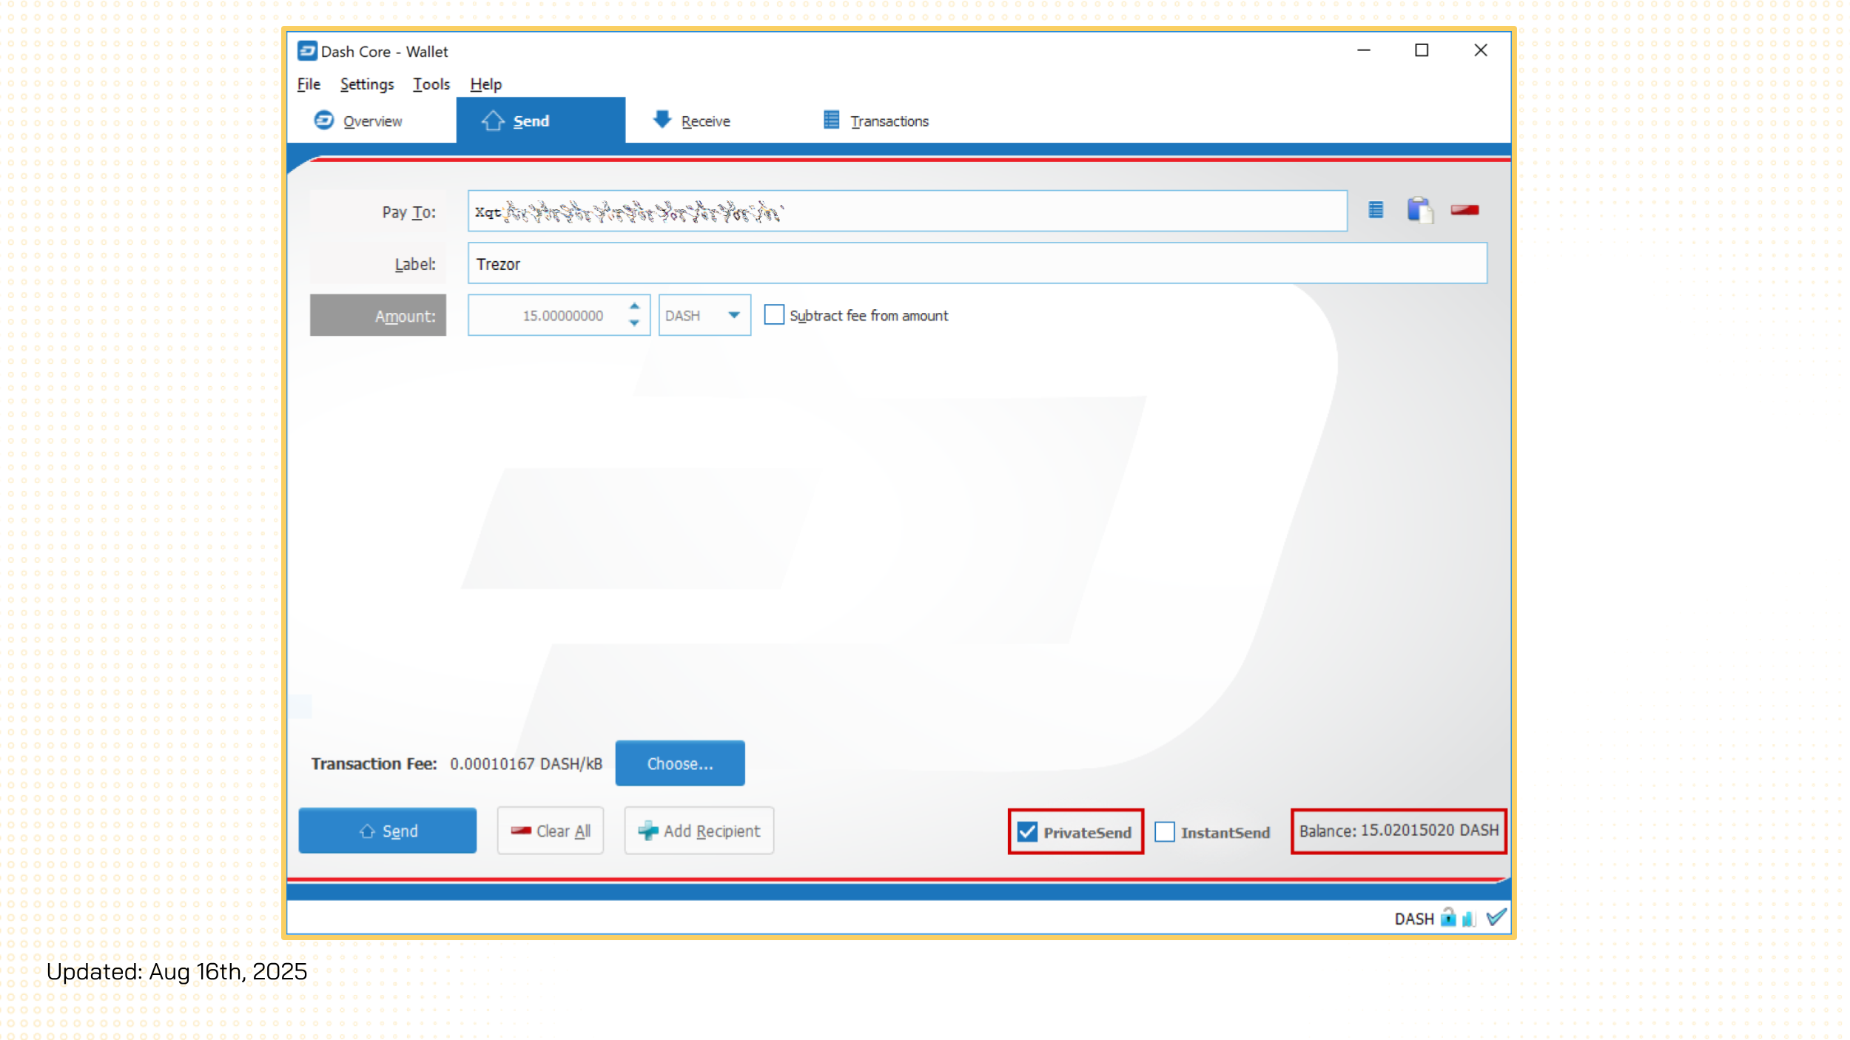Click the amount field showing 15.00000000
Image resolution: width=1850 pixels, height=1040 pixels.
tap(559, 315)
